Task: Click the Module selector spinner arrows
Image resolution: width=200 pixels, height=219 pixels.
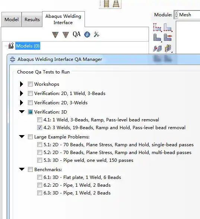Action: click(x=176, y=15)
